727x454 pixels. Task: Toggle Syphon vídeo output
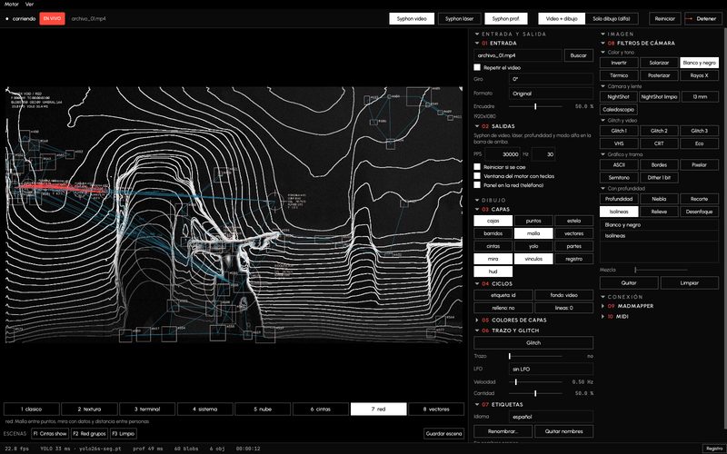412,18
